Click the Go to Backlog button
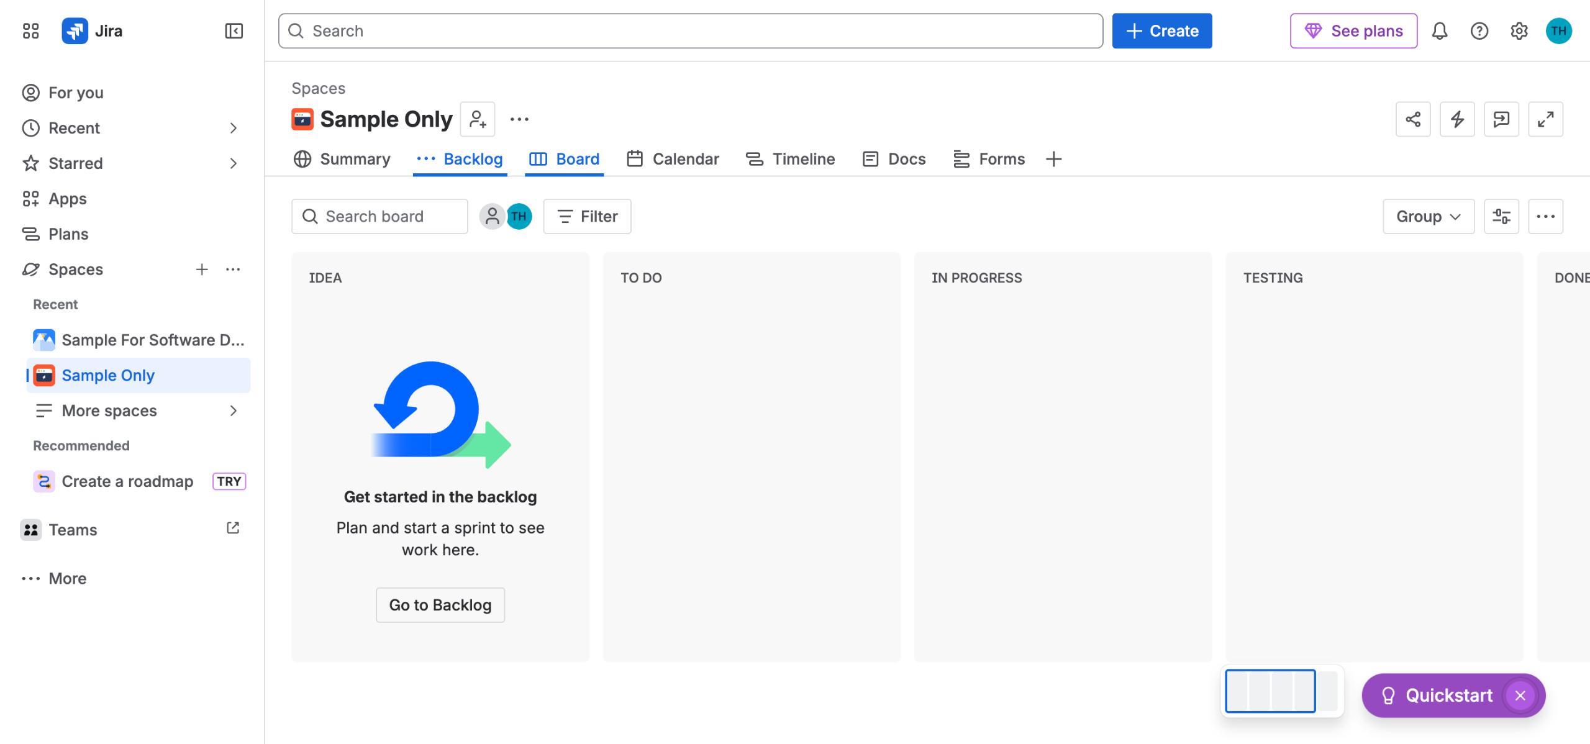The width and height of the screenshot is (1590, 744). pos(440,605)
